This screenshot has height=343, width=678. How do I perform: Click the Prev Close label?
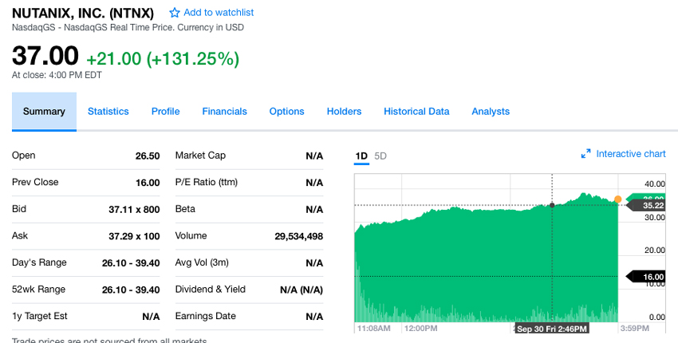coord(35,182)
